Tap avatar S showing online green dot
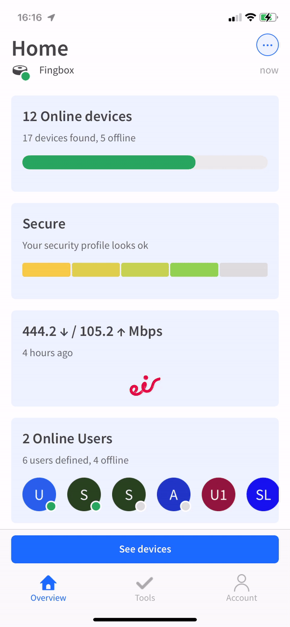This screenshot has width=290, height=627. 84,494
